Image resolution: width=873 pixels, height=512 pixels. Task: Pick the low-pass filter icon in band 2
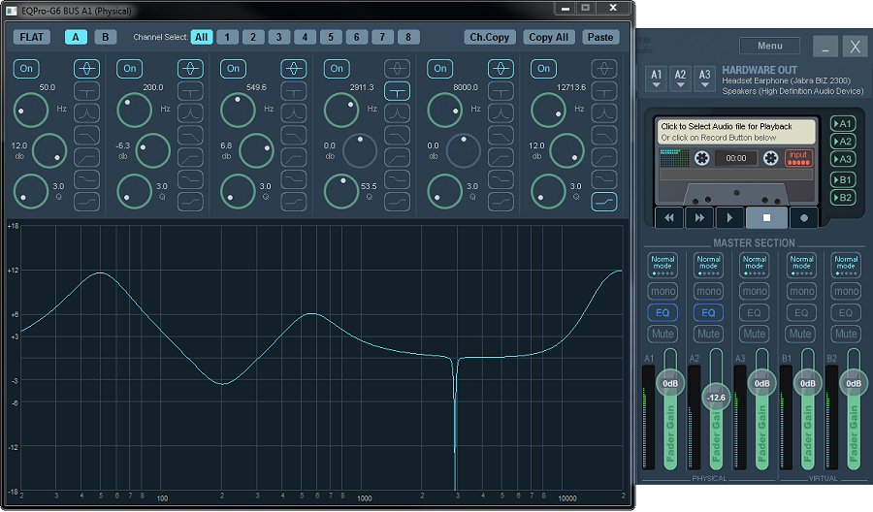pyautogui.click(x=190, y=135)
